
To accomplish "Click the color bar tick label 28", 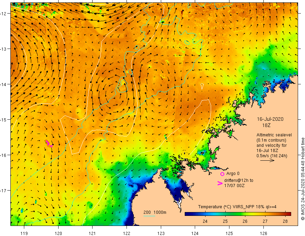I will [x=285, y=221].
